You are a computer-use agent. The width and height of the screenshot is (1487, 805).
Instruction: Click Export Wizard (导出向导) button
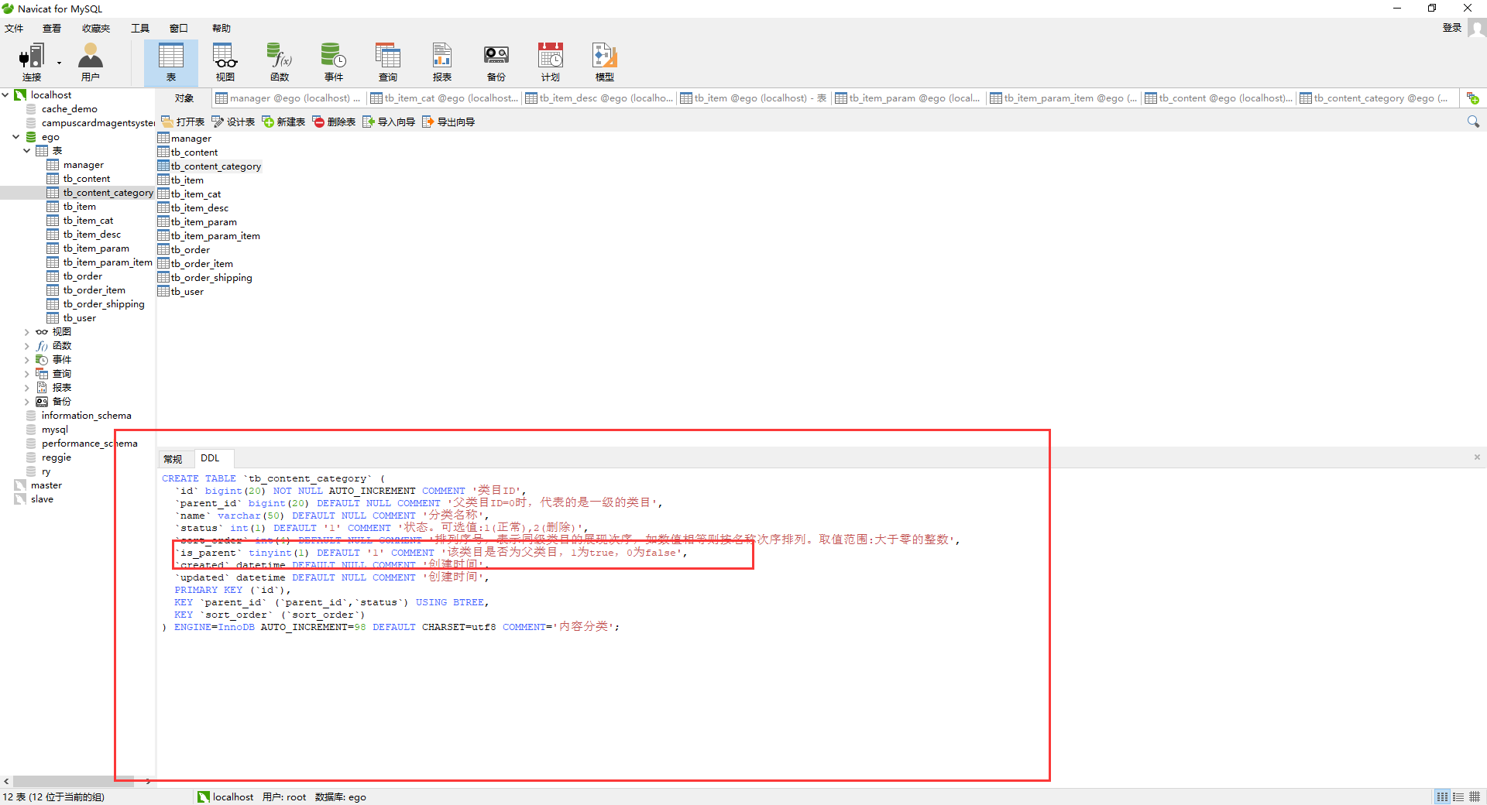tap(448, 122)
